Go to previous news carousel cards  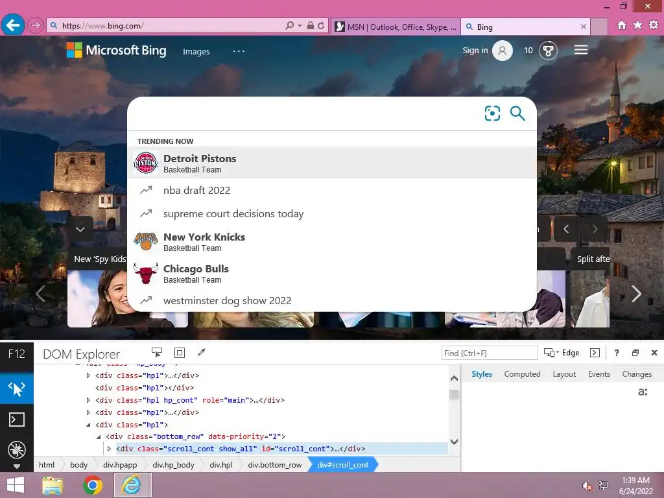point(41,294)
